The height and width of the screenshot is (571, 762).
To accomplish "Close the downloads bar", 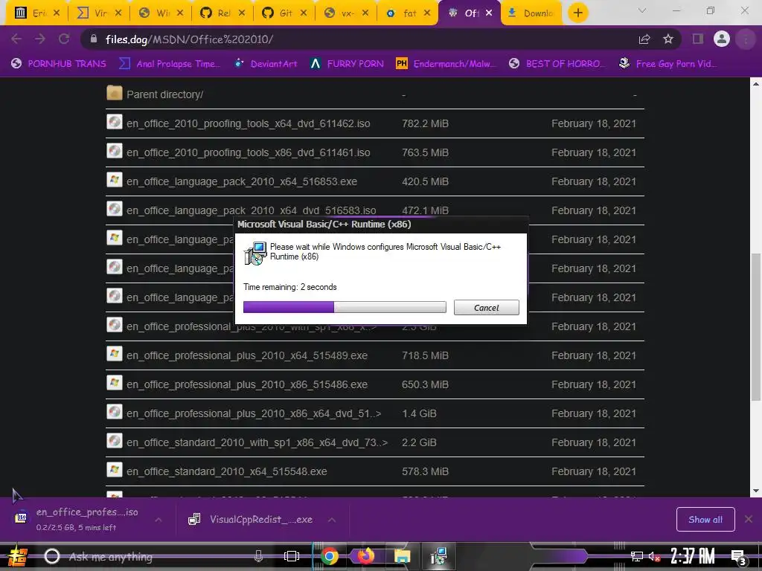I will (x=749, y=519).
